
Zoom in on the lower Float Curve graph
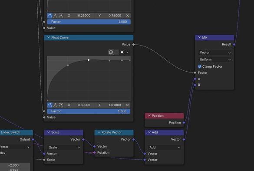111,52
